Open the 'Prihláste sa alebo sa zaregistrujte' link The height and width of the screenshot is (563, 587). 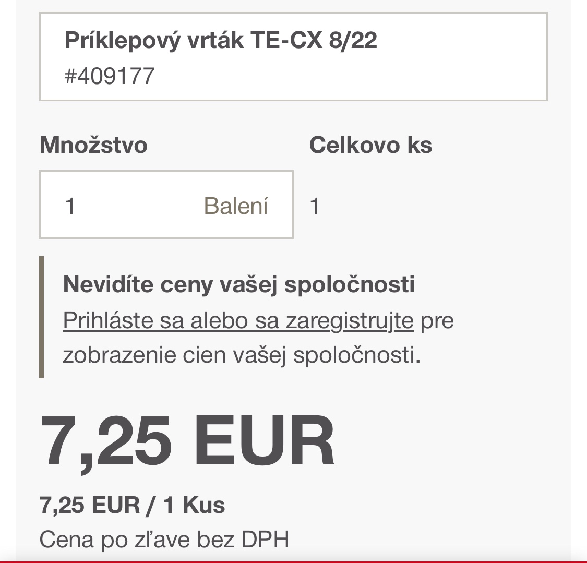pyautogui.click(x=238, y=320)
